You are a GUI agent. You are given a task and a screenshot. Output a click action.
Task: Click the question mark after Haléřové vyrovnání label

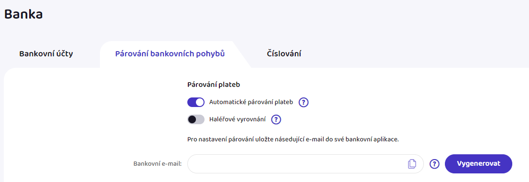tap(276, 119)
